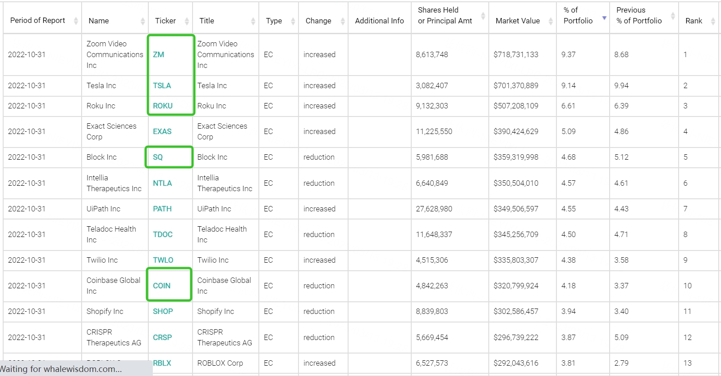
Task: Sort by Shares Held or Principal Amt arrows
Action: click(483, 16)
